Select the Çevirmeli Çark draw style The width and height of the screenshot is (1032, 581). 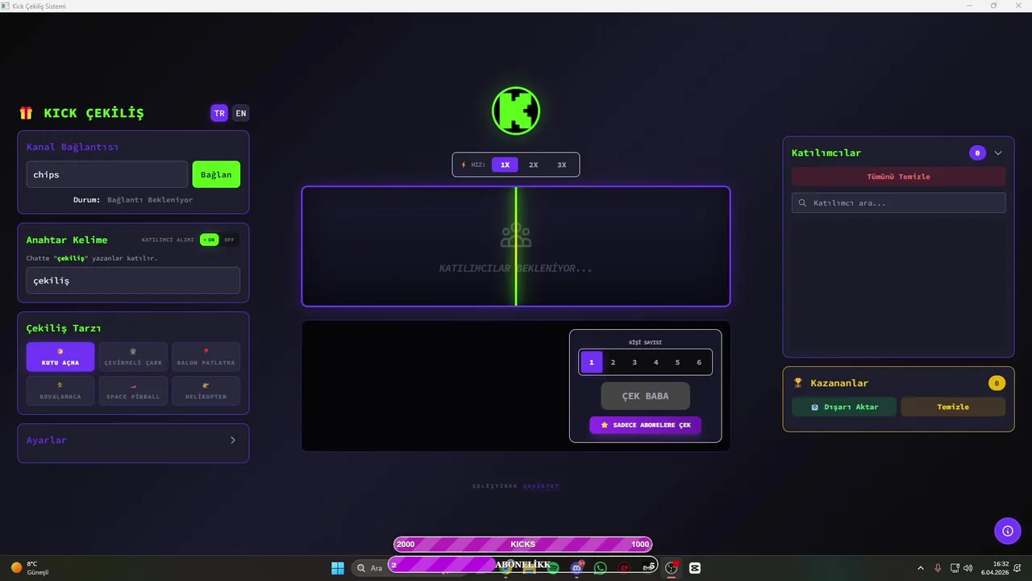click(x=133, y=357)
